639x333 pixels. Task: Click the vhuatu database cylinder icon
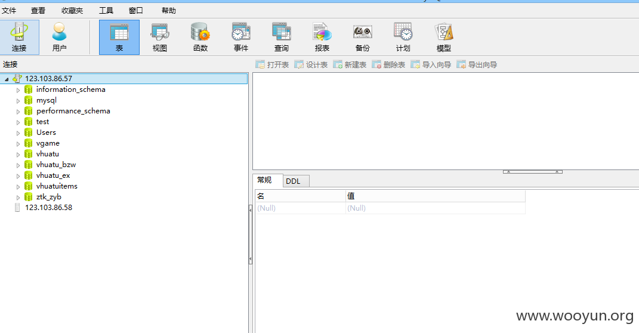pyautogui.click(x=28, y=153)
